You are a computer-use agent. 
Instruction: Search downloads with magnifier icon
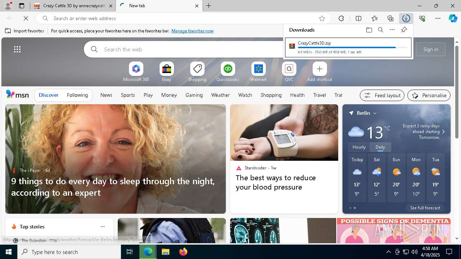coord(380,30)
